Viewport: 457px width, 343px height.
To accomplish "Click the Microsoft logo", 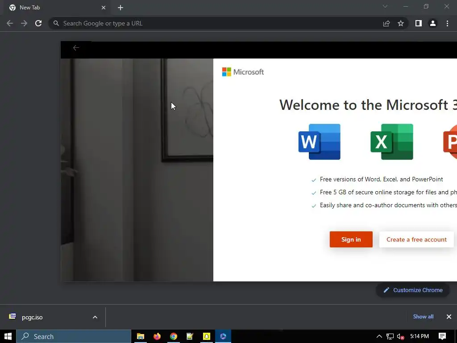I will click(243, 72).
